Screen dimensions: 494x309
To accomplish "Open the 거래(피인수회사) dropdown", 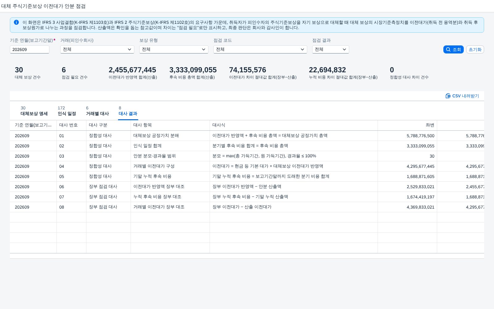I will pos(97,49).
